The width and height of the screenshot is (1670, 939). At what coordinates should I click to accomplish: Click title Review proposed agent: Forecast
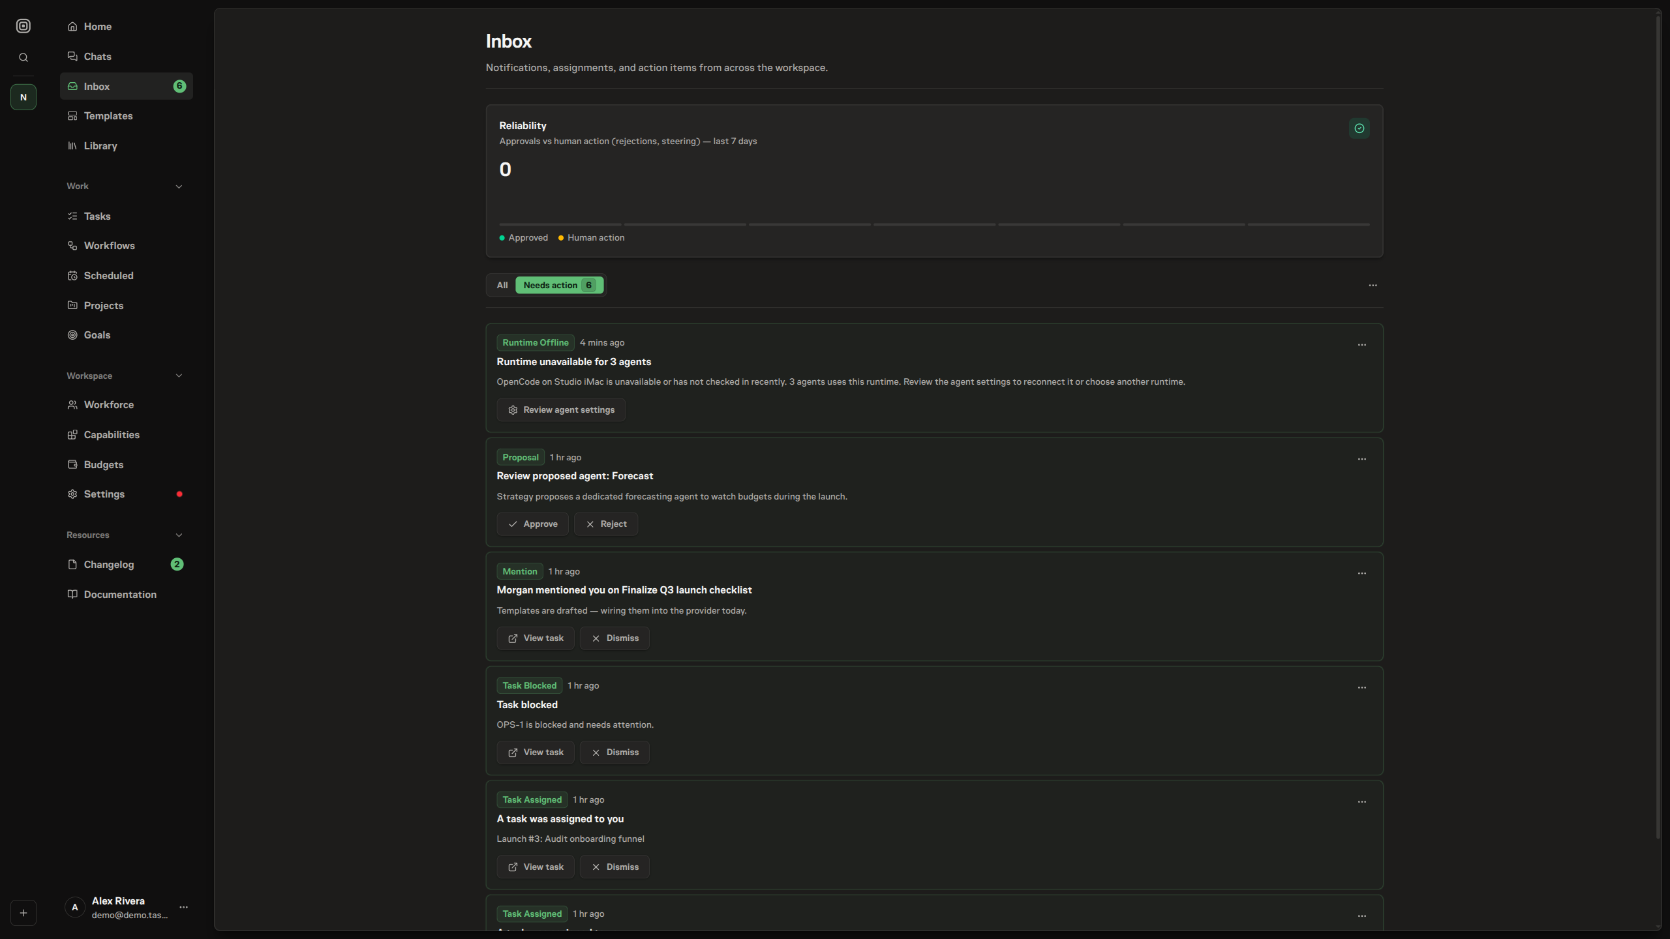[575, 476]
